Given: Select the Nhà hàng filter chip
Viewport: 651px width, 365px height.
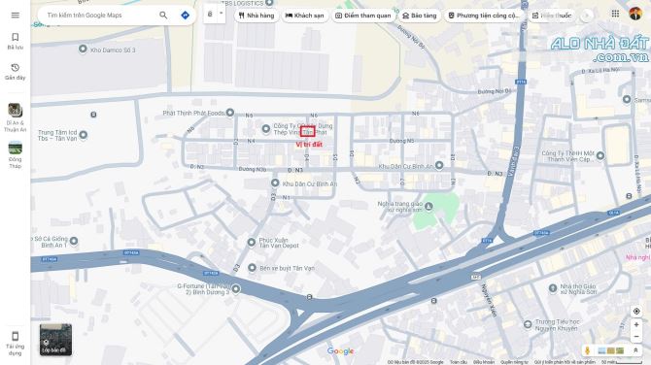Looking at the screenshot, I should [x=257, y=16].
